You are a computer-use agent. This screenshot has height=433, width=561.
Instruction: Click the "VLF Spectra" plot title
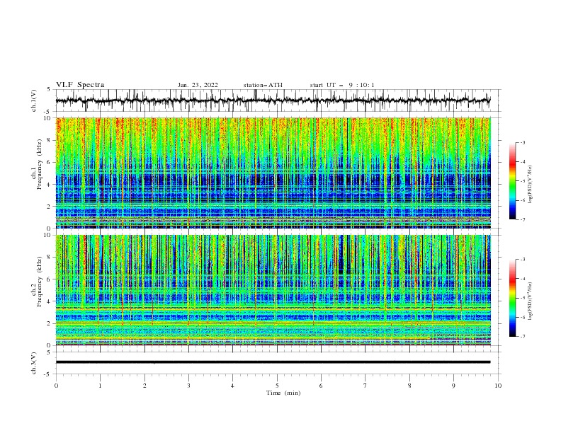click(x=80, y=85)
